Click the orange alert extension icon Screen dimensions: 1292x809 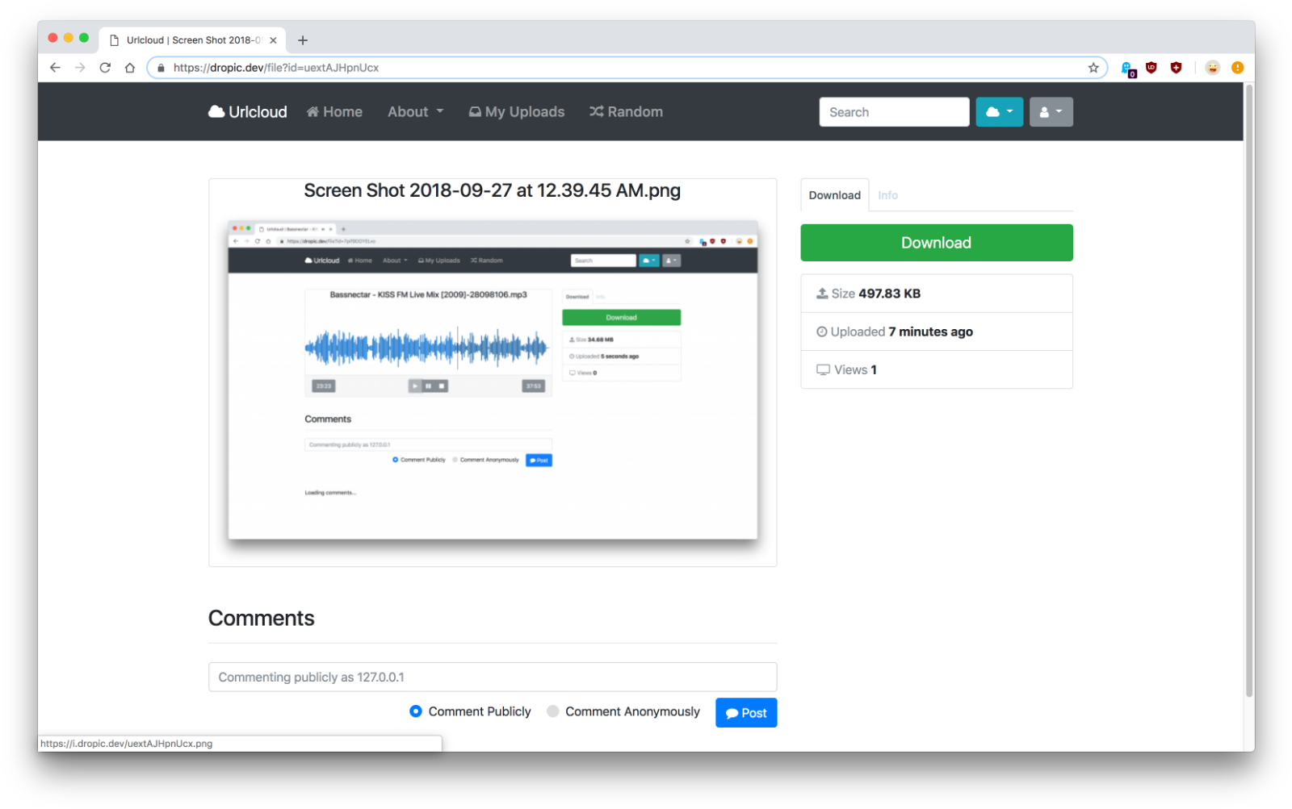coord(1237,68)
